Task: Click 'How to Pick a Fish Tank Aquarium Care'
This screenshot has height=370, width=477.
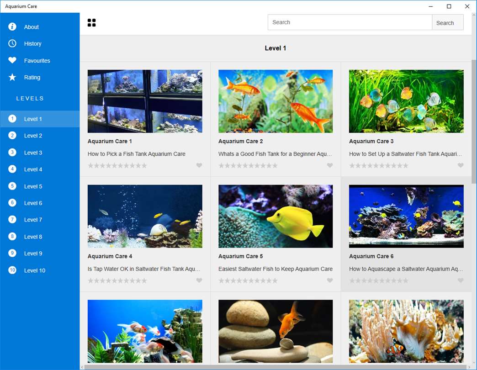Action: click(x=137, y=154)
